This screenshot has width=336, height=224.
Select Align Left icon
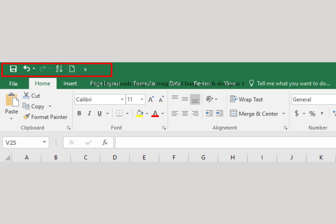[175, 113]
